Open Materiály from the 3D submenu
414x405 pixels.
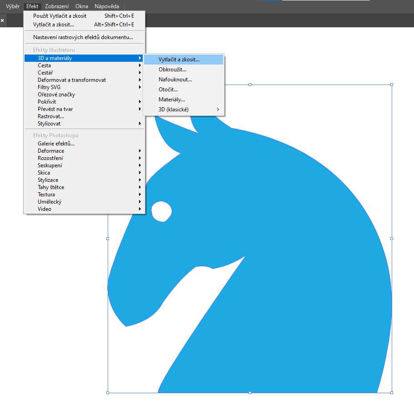click(172, 100)
